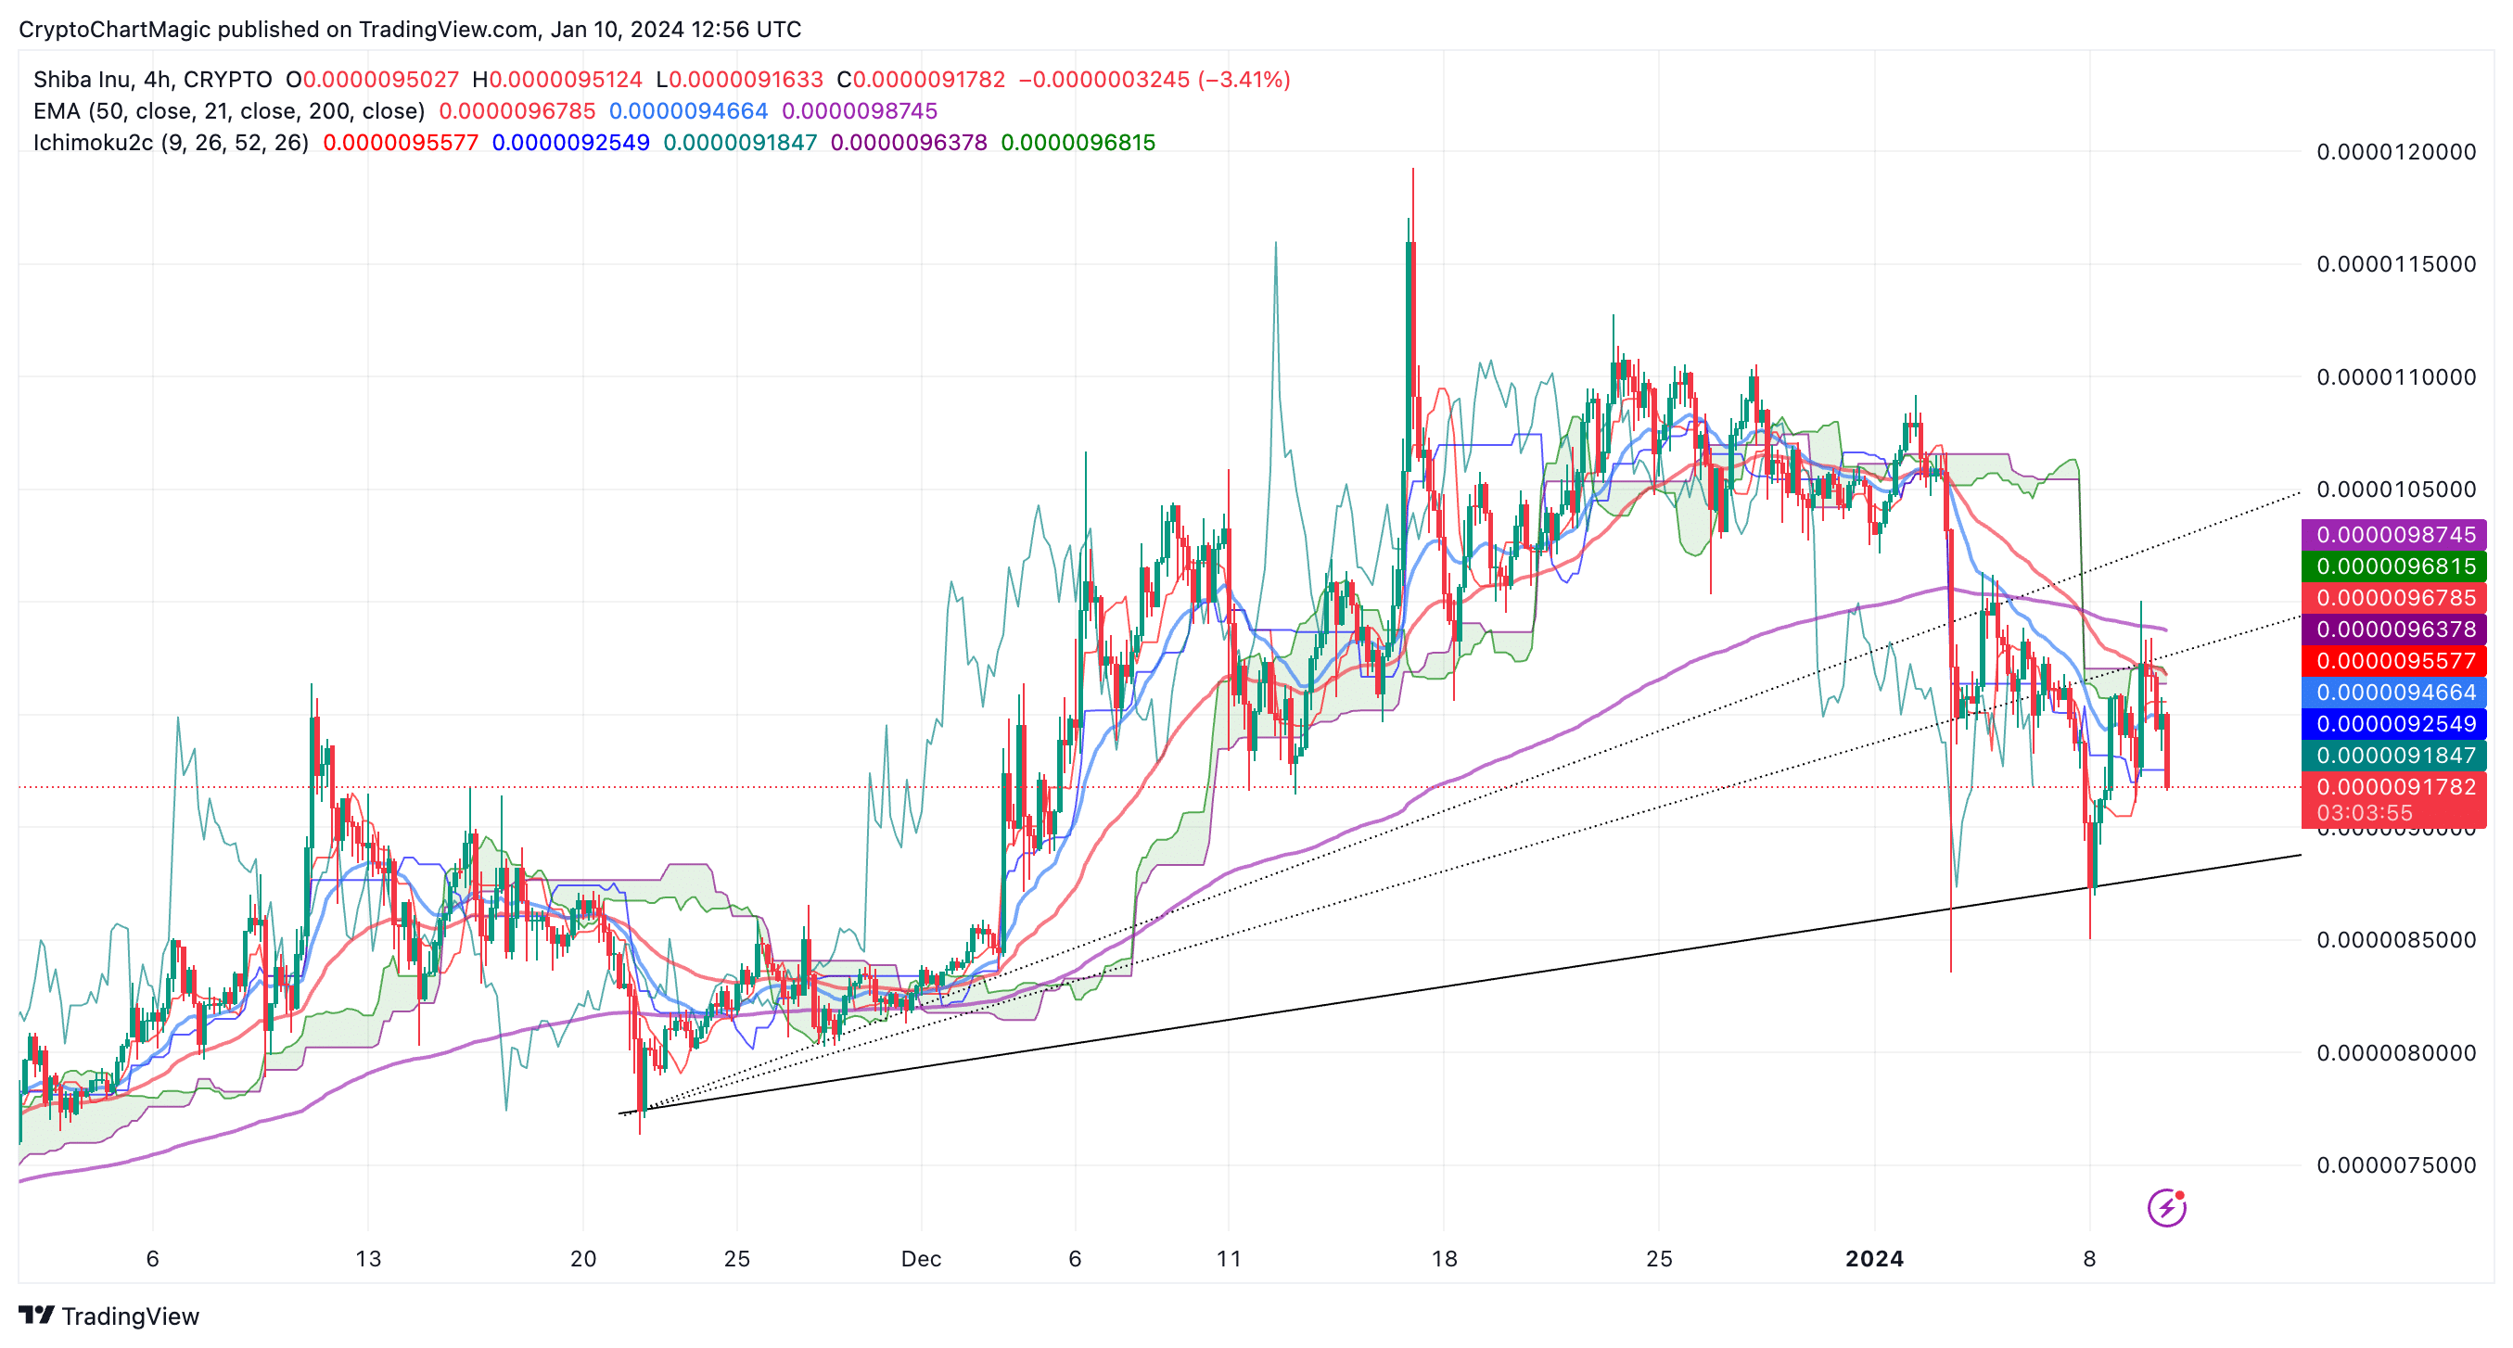This screenshot has width=2513, height=1348.
Task: Click the high value H0.0000095124 in legend
Action: coord(557,80)
